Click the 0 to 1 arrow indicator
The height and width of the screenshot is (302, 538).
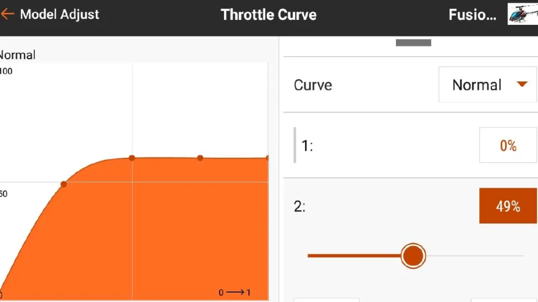click(235, 293)
